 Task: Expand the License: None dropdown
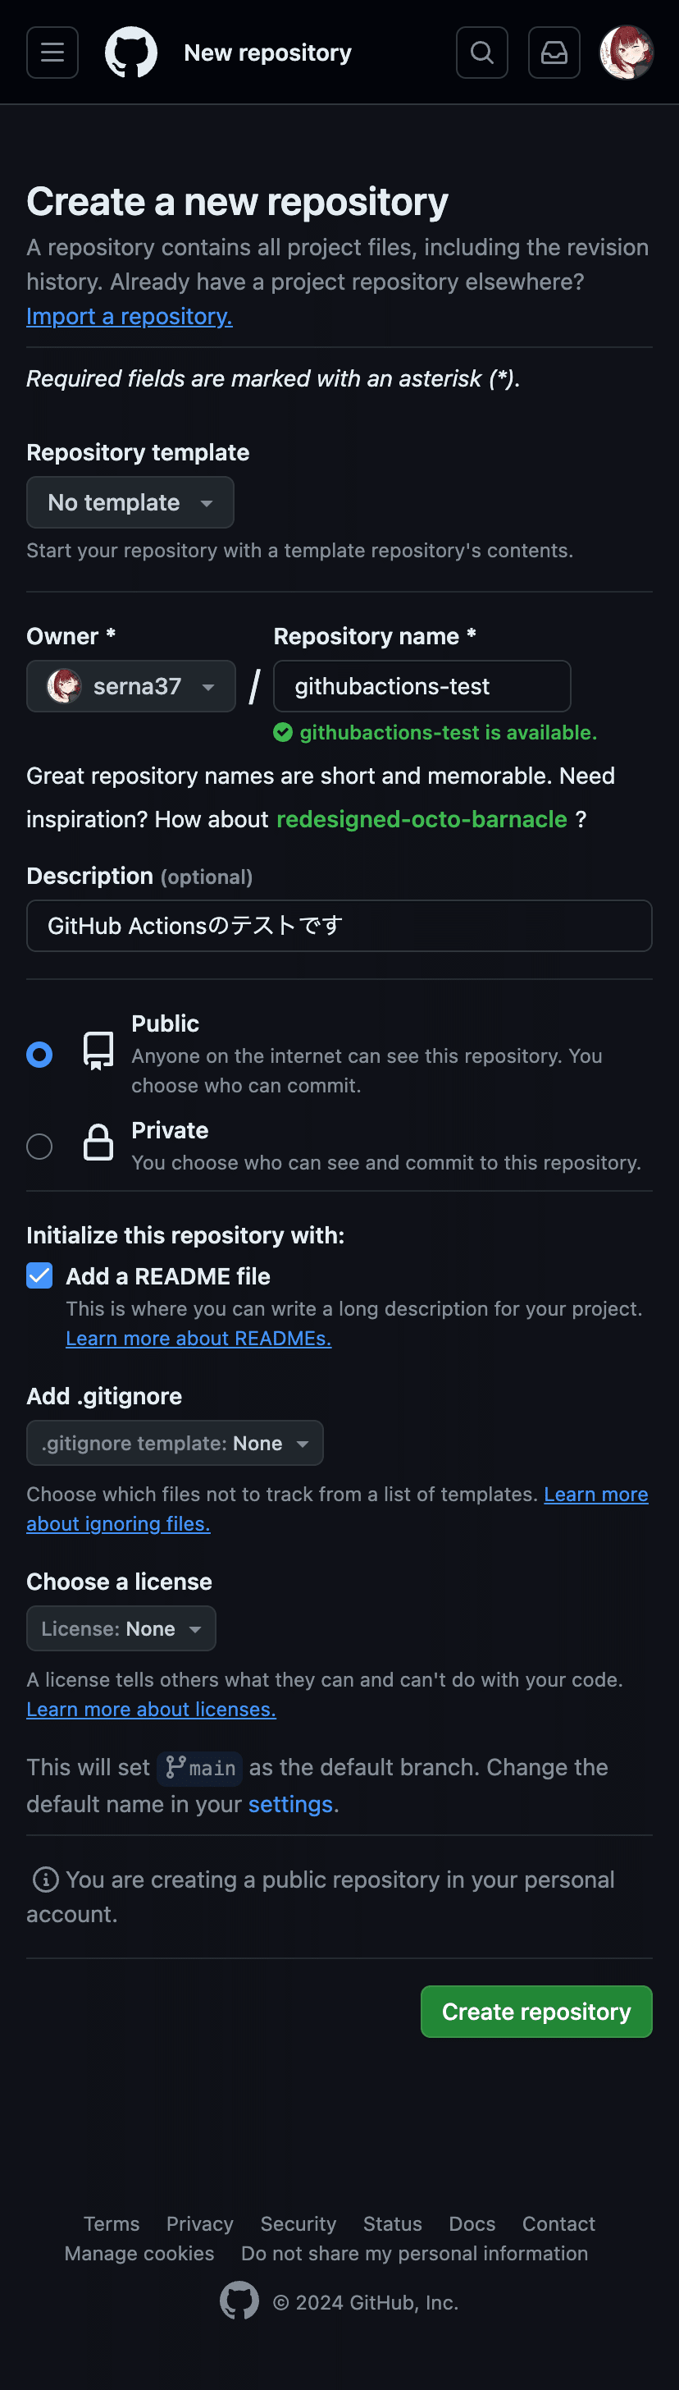(121, 1628)
